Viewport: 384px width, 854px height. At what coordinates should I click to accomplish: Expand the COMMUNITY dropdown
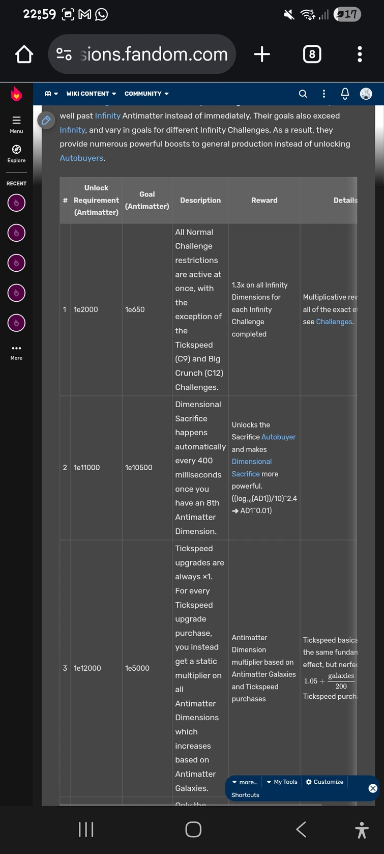pos(146,94)
